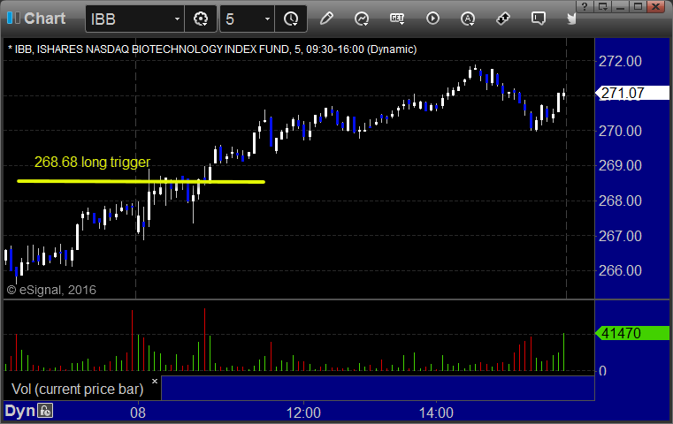Viewport: 673px width, 424px height.
Task: Start bar replay with play icon
Action: pyautogui.click(x=432, y=19)
